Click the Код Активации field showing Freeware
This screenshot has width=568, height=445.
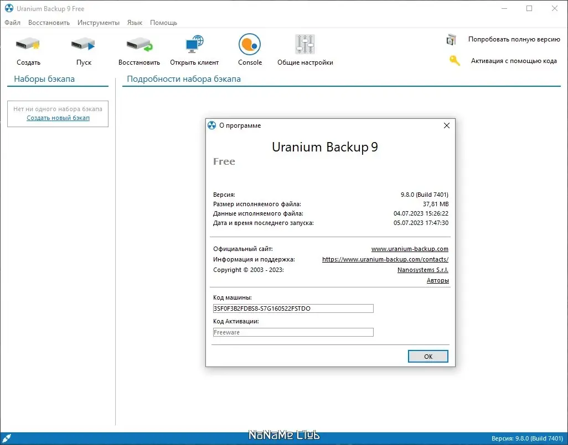coord(293,332)
